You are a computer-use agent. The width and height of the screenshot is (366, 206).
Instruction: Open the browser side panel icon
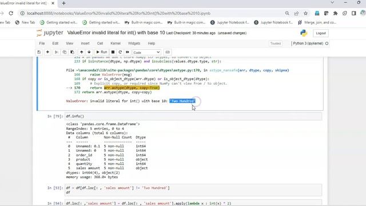354,14
